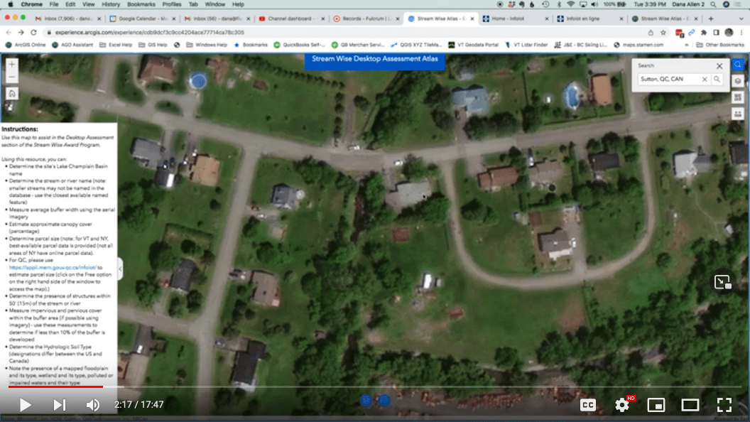Switch to Channel dashboard YouTube tab
This screenshot has width=750, height=422.
tap(292, 18)
